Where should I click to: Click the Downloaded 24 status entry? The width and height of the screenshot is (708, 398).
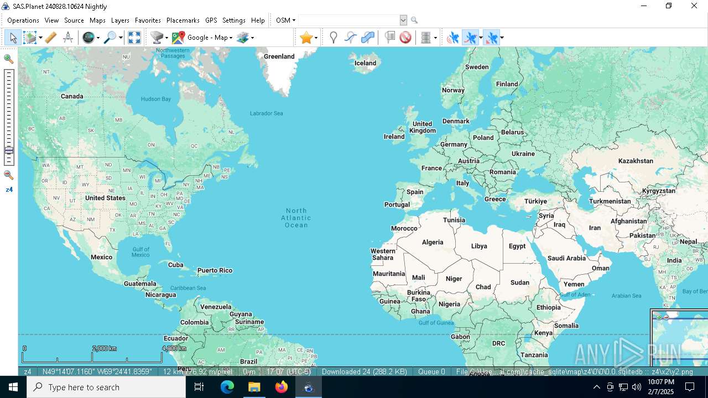point(364,371)
